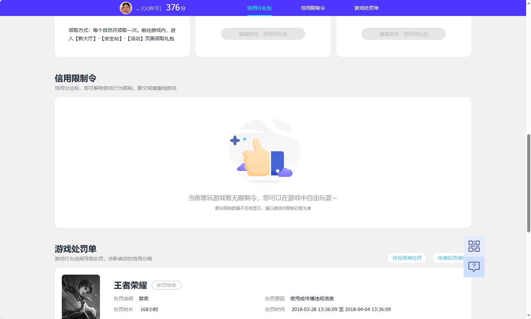This screenshot has height=319, width=531.
Task: Click the 游戏处罚单 section heading
Action: [x=76, y=249]
